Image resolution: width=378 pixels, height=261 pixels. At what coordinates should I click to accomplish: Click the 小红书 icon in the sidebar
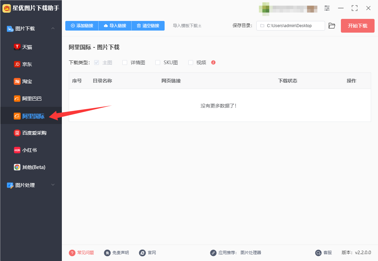click(17, 150)
